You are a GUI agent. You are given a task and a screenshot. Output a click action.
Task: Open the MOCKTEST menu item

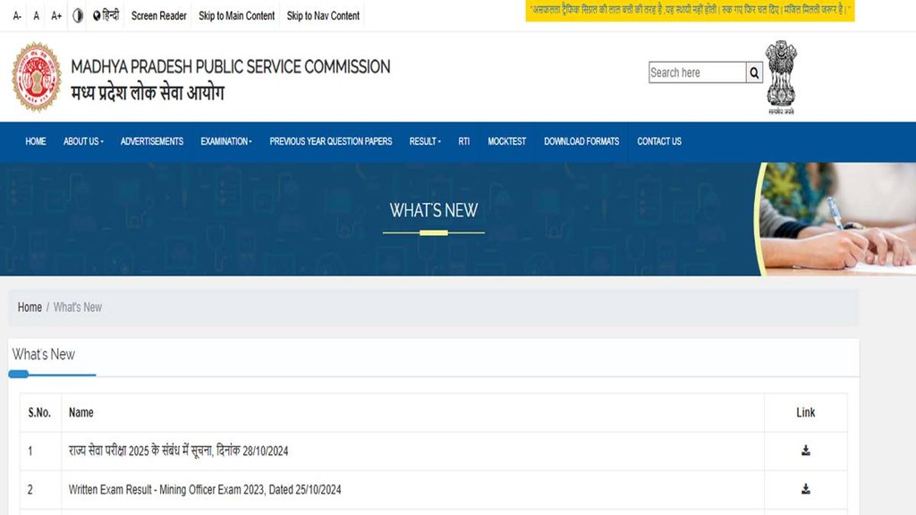click(507, 141)
